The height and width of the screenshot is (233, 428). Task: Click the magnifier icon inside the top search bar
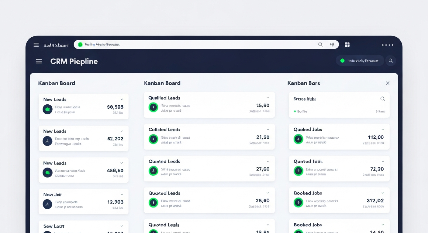click(320, 45)
